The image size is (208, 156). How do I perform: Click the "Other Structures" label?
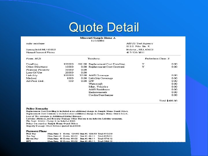(37, 67)
